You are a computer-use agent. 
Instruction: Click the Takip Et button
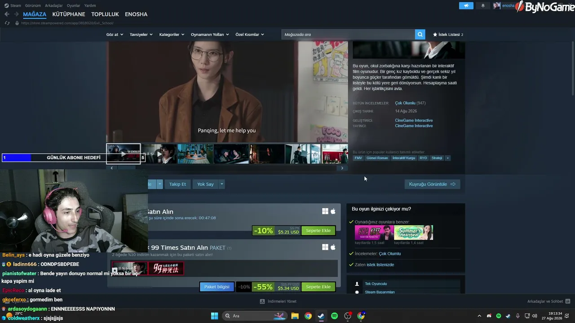[x=177, y=184]
